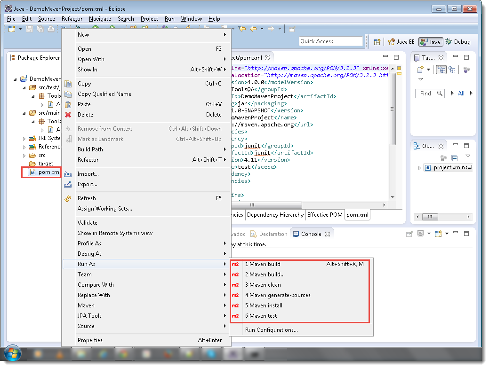The width and height of the screenshot is (489, 368).
Task: Click the Find field in Task List
Action: coord(430,94)
